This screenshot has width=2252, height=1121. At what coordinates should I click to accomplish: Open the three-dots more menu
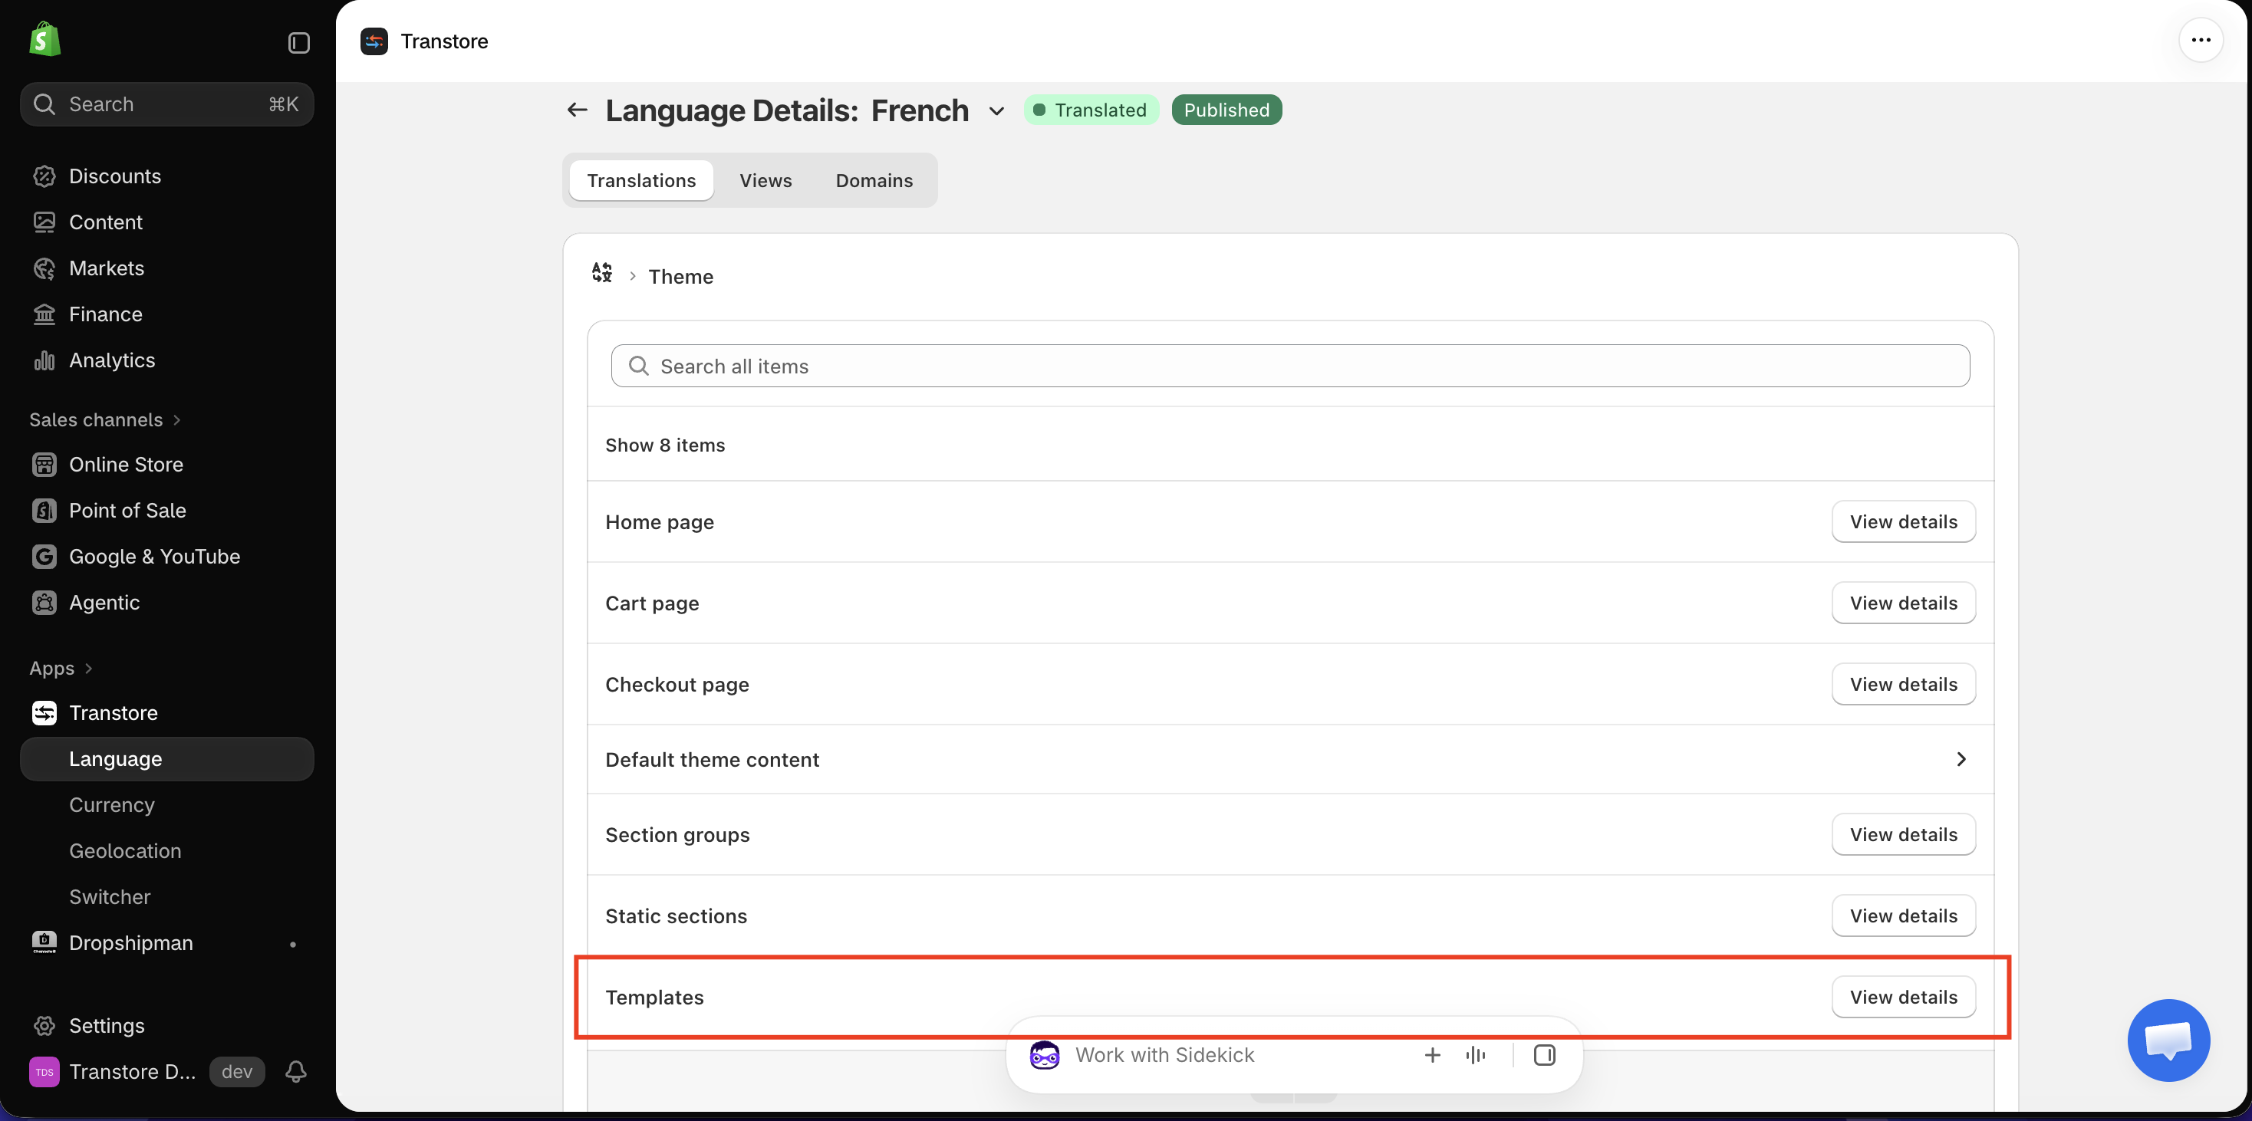tap(2201, 40)
